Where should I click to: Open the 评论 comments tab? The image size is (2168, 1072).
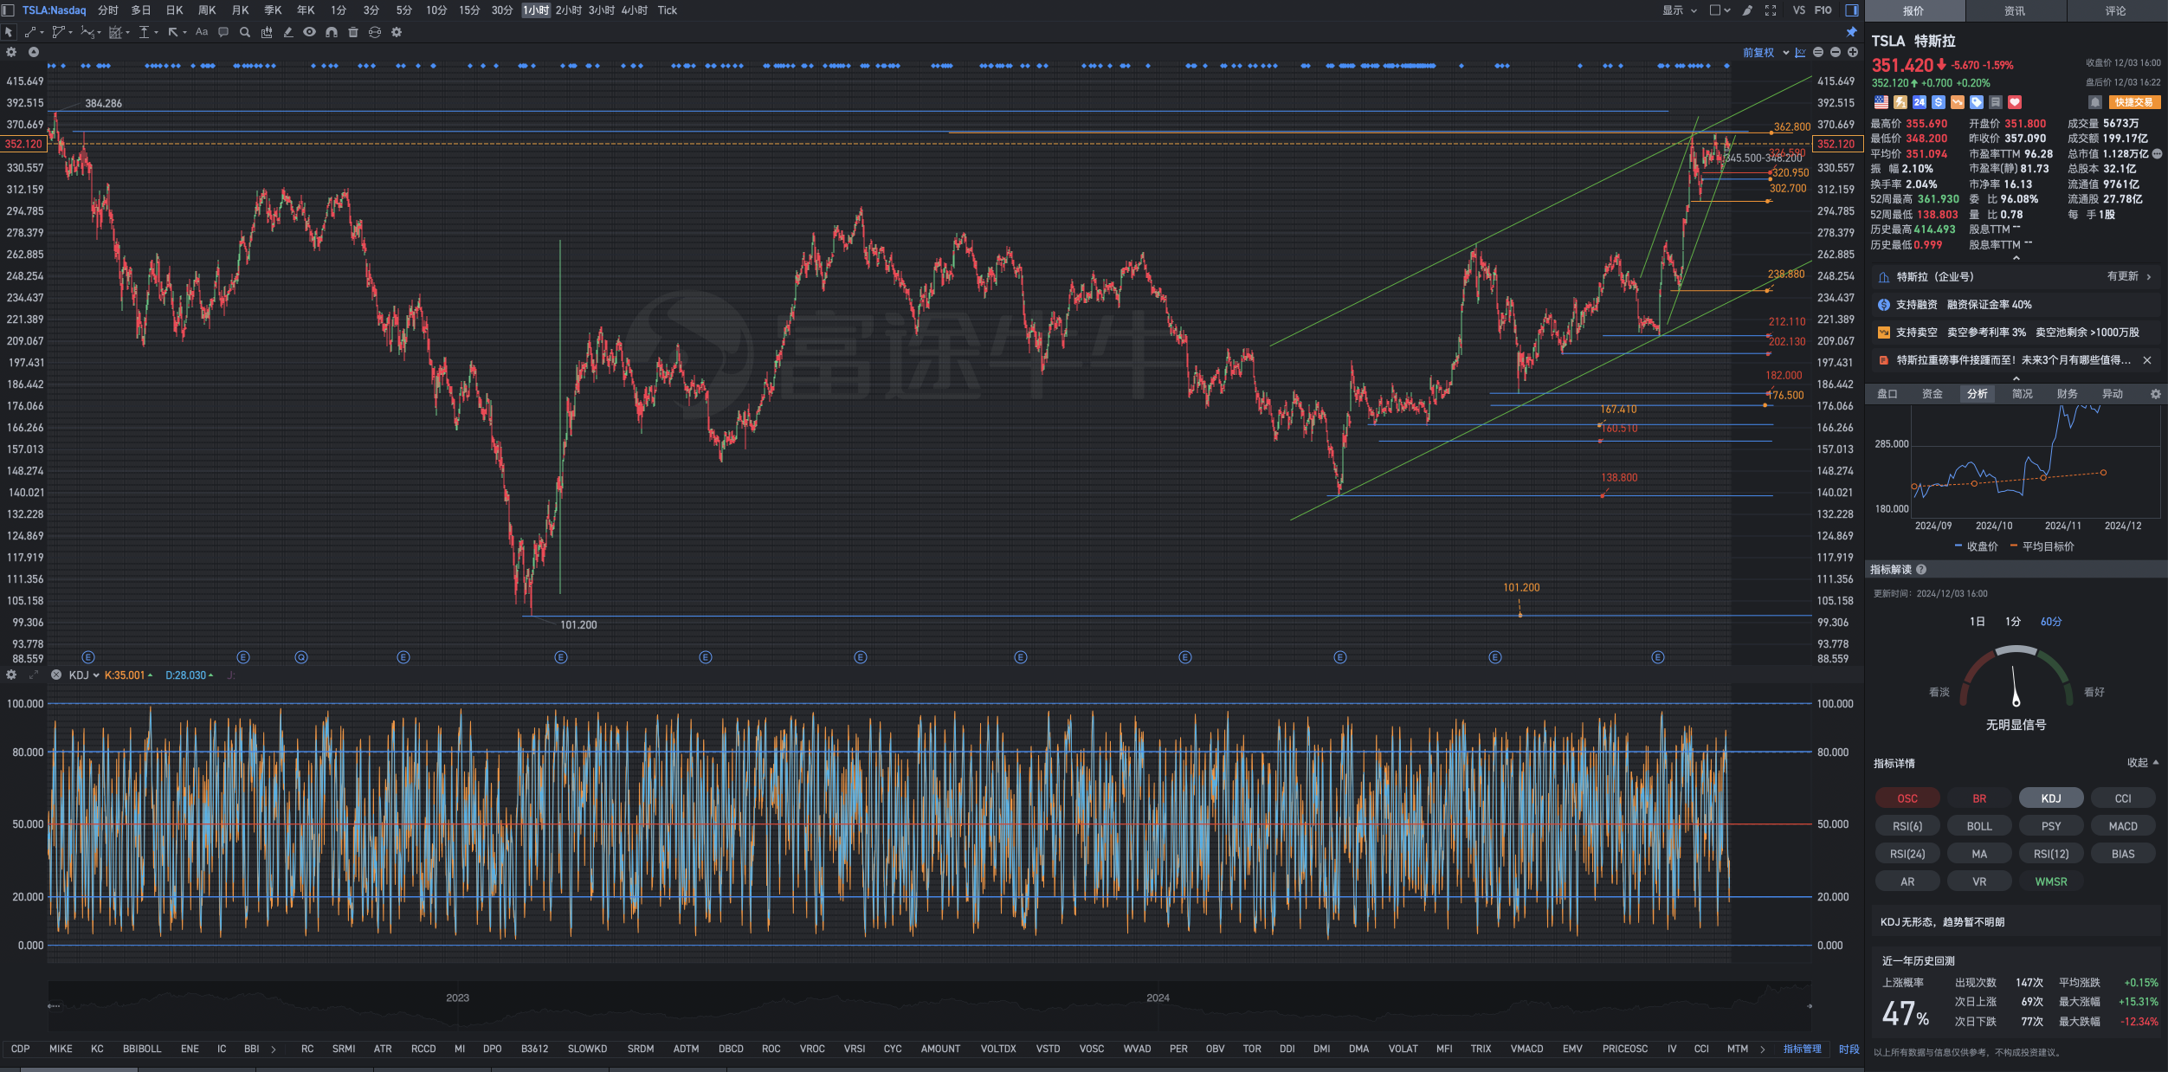[x=2116, y=10]
